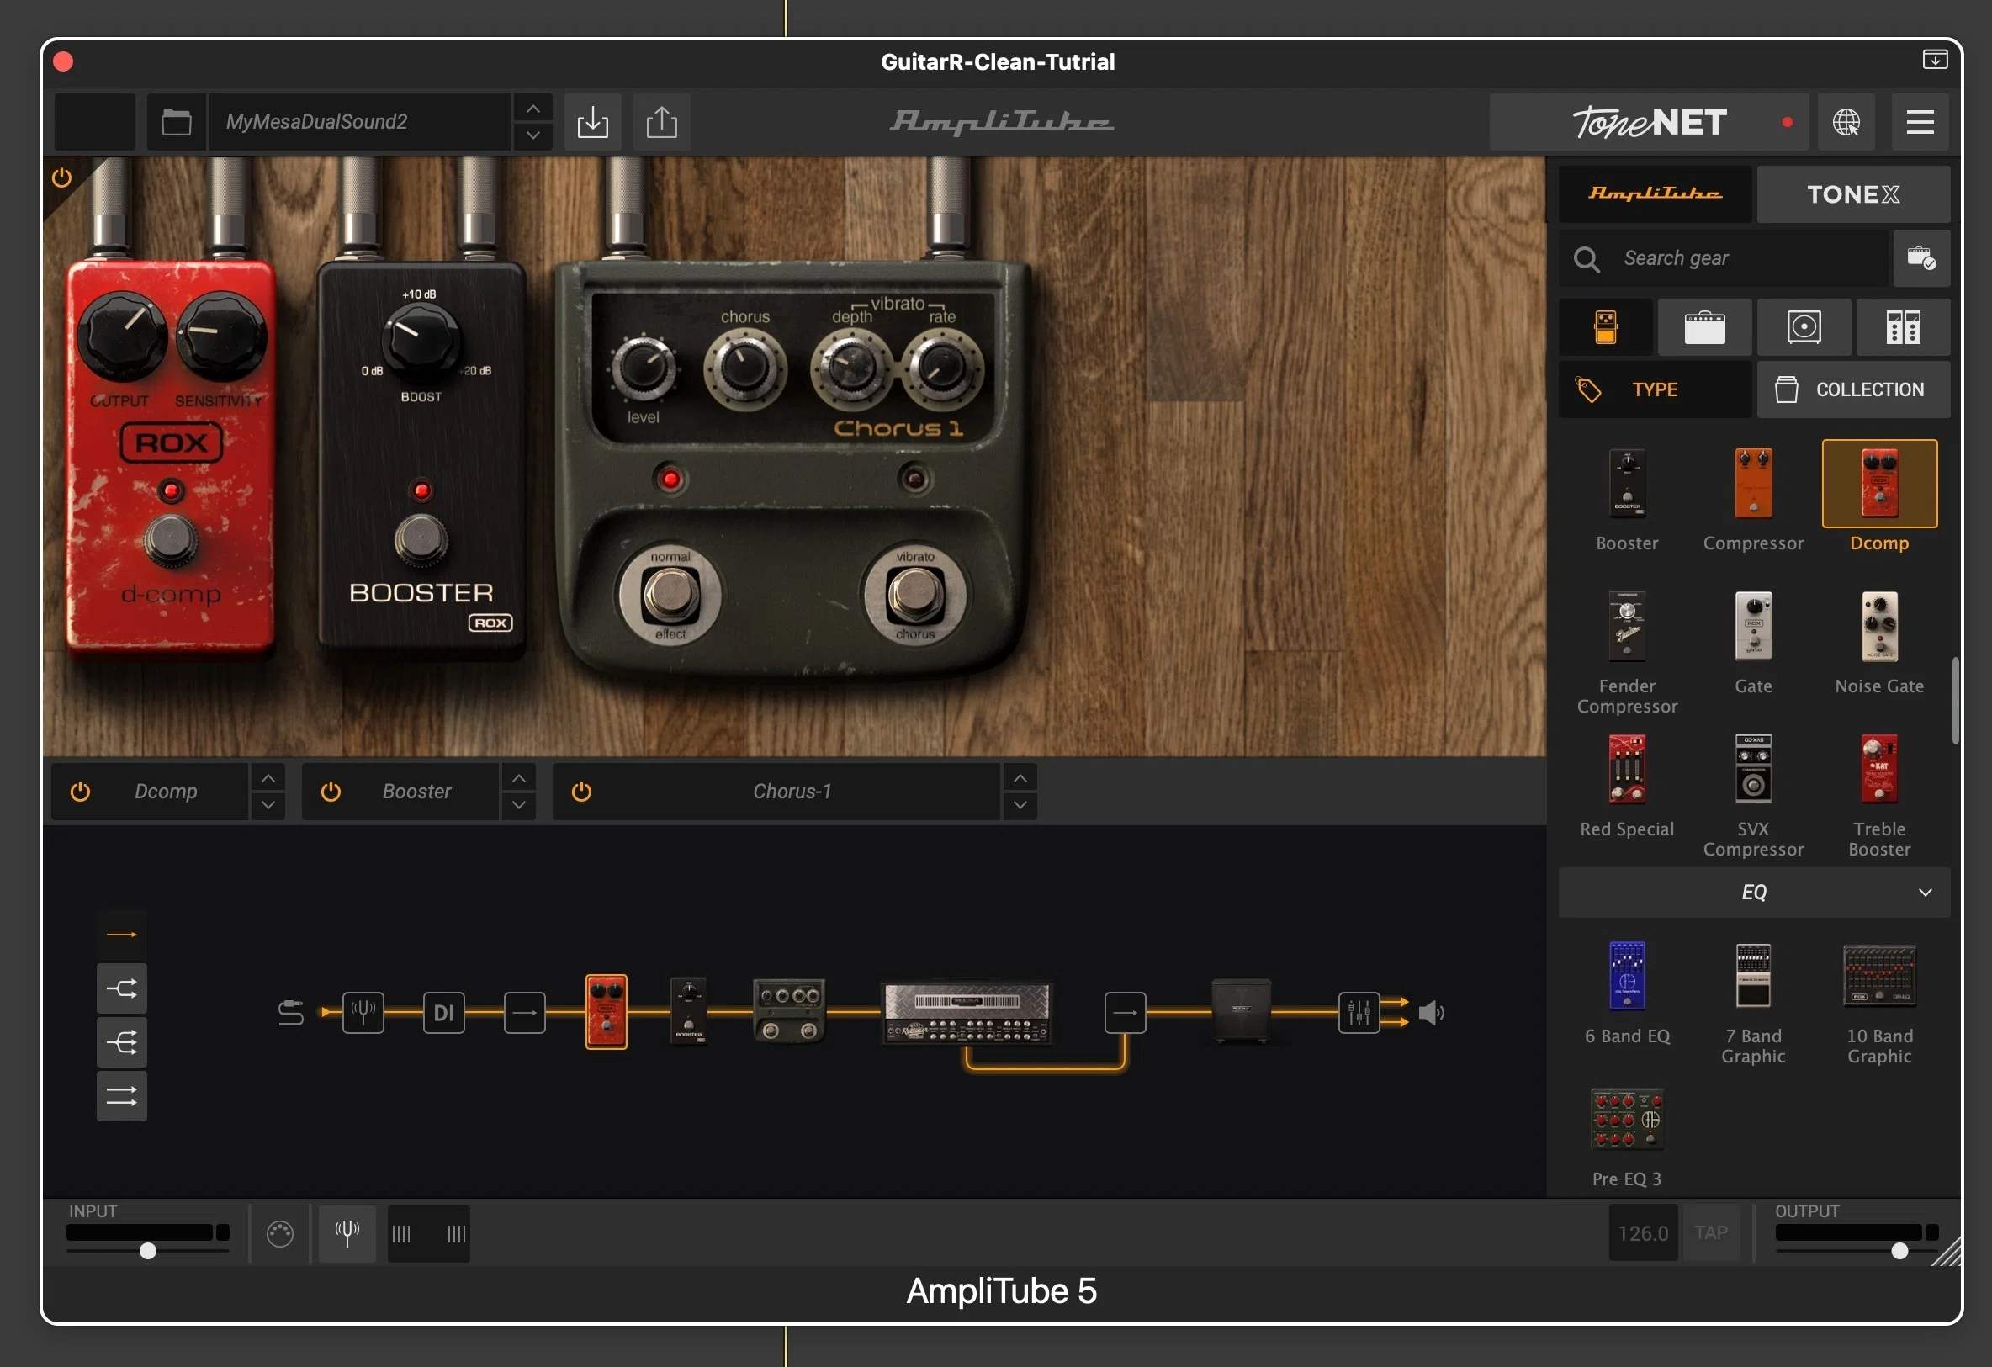Click the Booster slot name
Image resolution: width=1992 pixels, height=1367 pixels.
pos(416,791)
